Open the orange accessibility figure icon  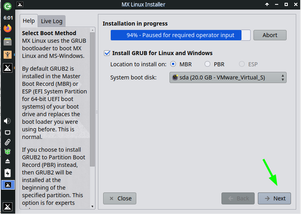pyautogui.click(x=8, y=55)
